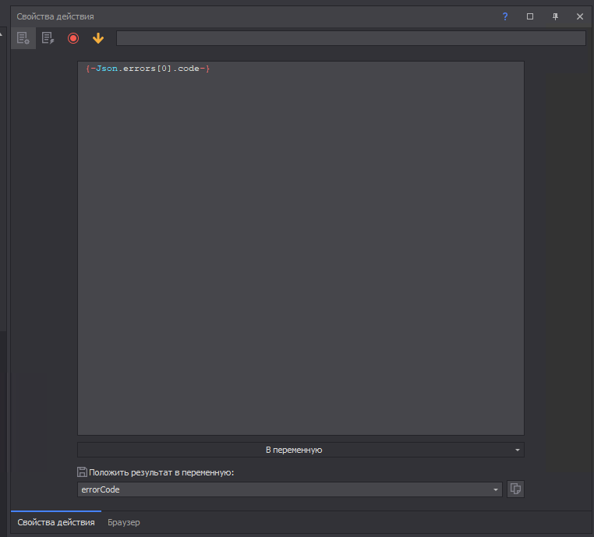Close the action properties panel
The width and height of the screenshot is (594, 537).
[580, 16]
